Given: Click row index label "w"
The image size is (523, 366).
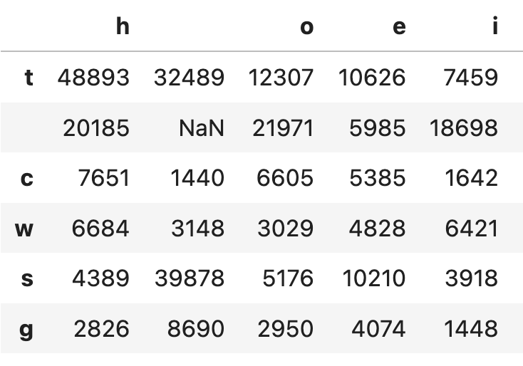Looking at the screenshot, I should (25, 229).
